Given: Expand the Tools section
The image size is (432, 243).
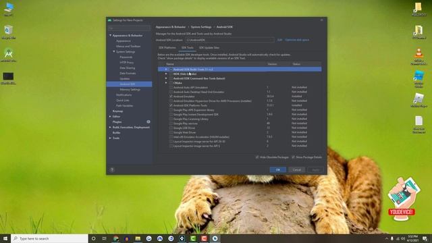Looking at the screenshot, I should click(110, 138).
